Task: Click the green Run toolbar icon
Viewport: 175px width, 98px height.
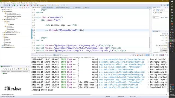Action: point(21,5)
